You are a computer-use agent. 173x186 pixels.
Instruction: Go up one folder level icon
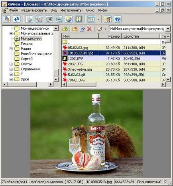tap(65, 29)
